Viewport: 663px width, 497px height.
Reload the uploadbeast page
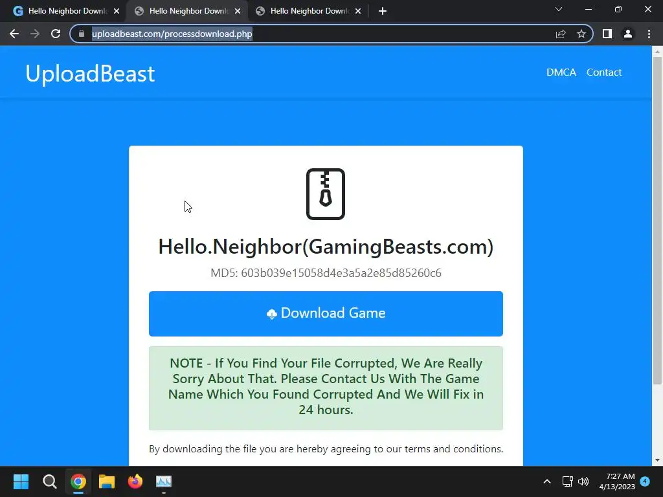point(56,34)
